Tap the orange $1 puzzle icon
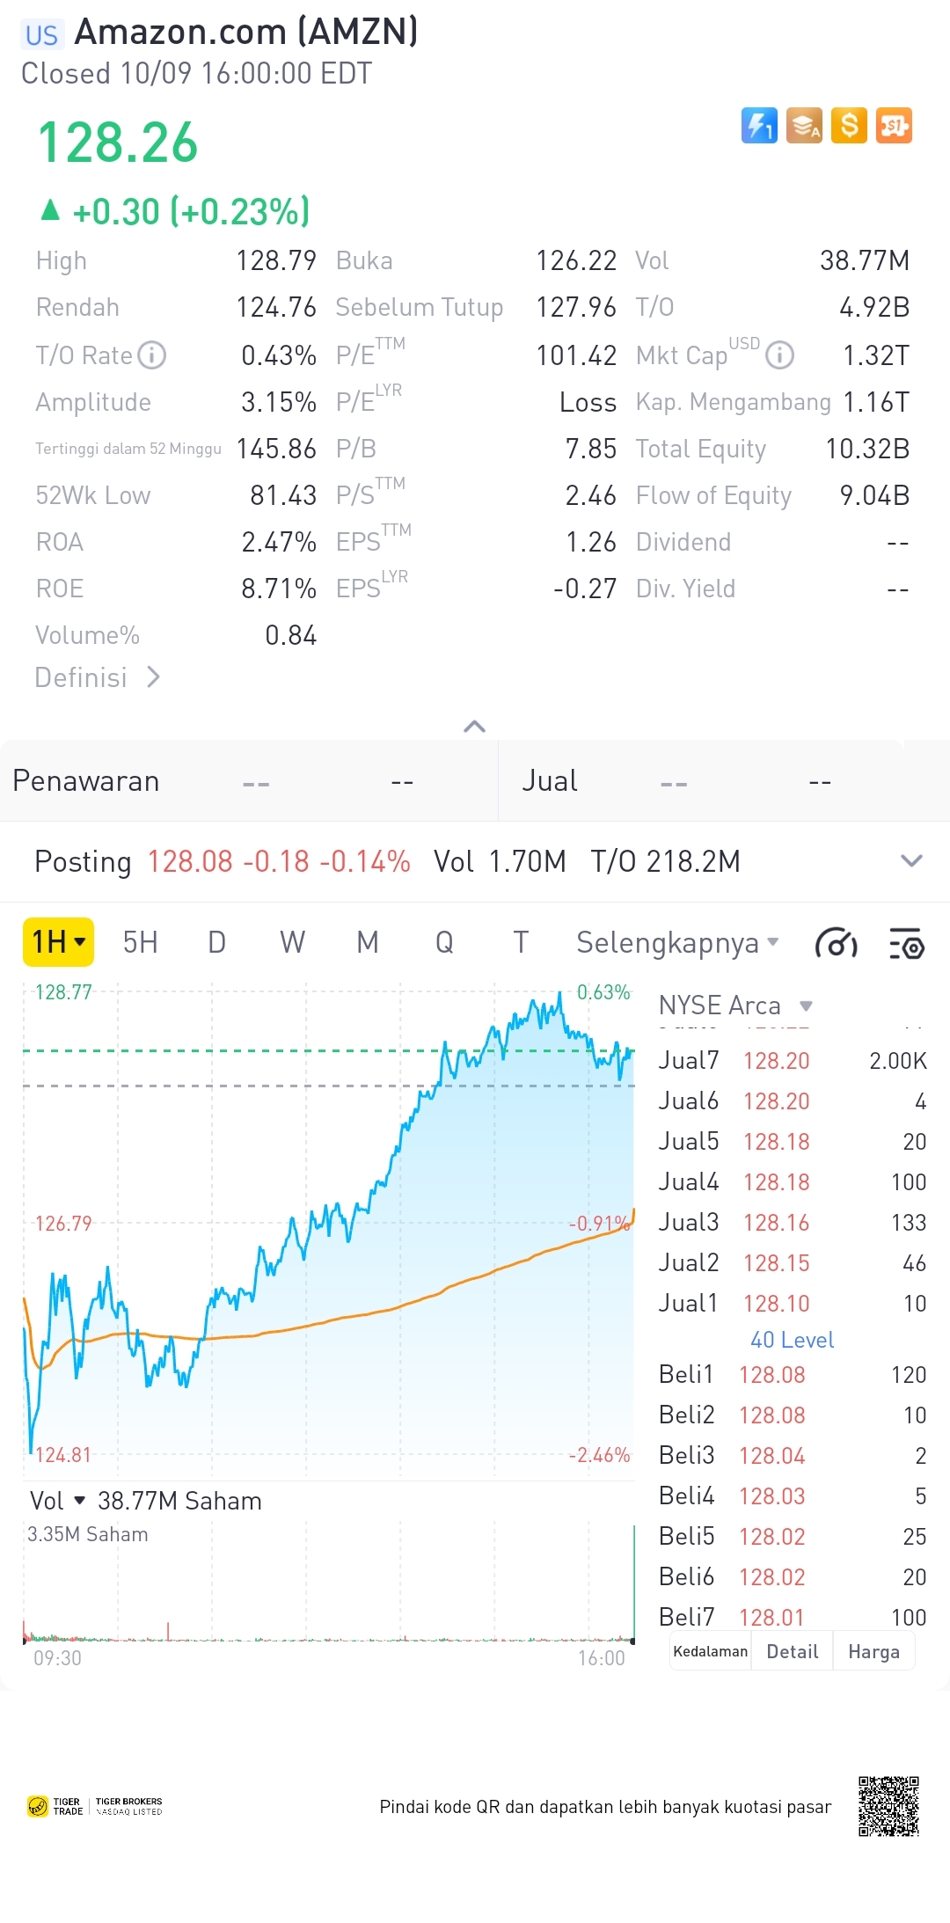 894,125
